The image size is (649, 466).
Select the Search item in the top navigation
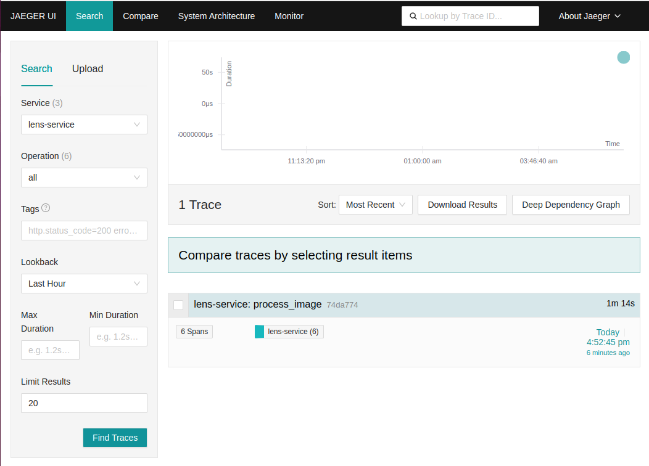pos(89,16)
